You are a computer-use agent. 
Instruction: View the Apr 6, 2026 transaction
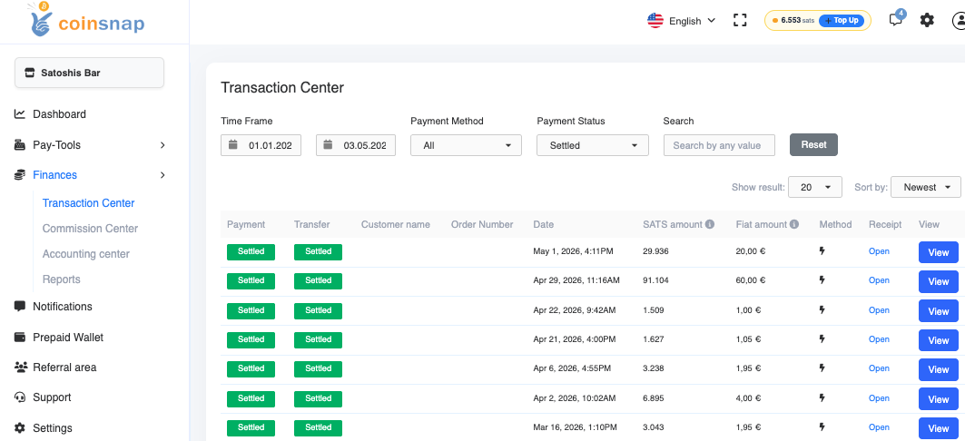pyautogui.click(x=939, y=369)
